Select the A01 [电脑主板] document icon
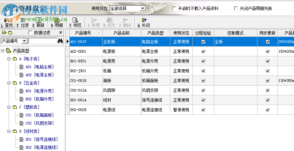Image resolution: width=294 pixels, height=151 pixels. click(21, 67)
